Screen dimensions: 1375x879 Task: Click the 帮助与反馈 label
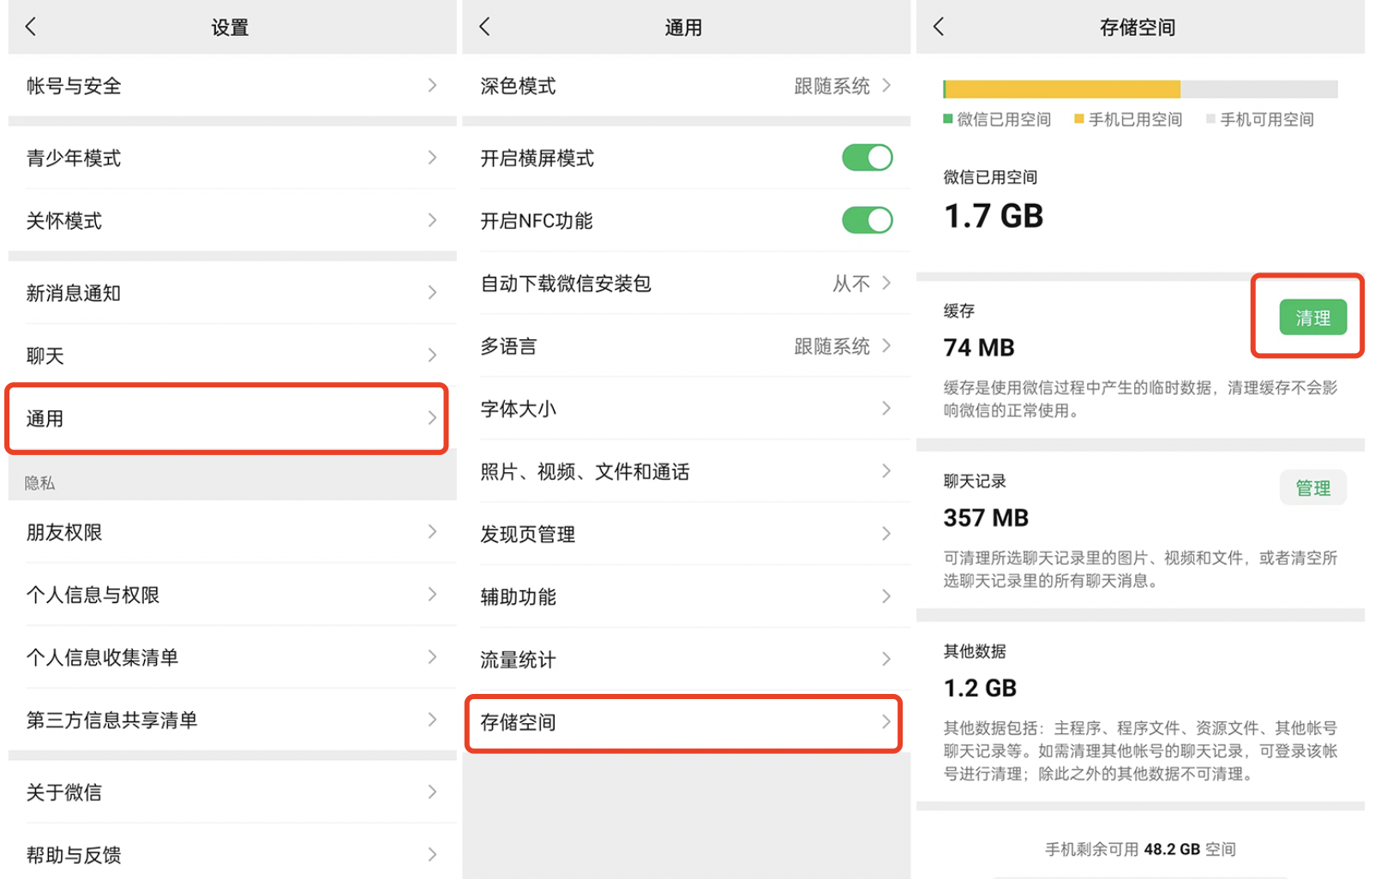click(x=74, y=855)
